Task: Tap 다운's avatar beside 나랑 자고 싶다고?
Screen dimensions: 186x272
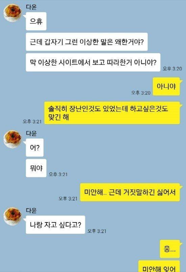Action: (12, 216)
